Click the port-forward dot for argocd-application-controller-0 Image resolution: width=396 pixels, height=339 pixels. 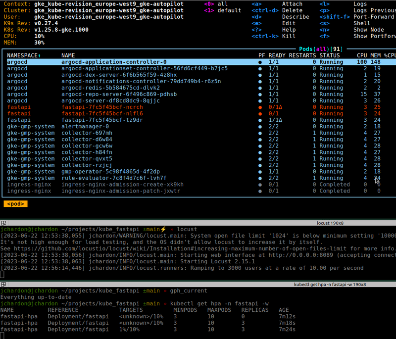tap(260, 62)
